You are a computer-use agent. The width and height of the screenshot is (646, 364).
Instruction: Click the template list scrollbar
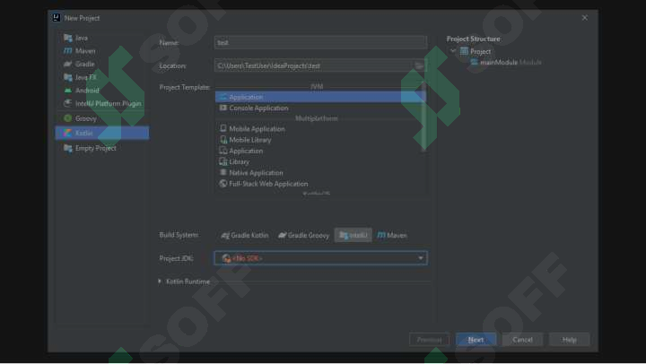[423, 117]
